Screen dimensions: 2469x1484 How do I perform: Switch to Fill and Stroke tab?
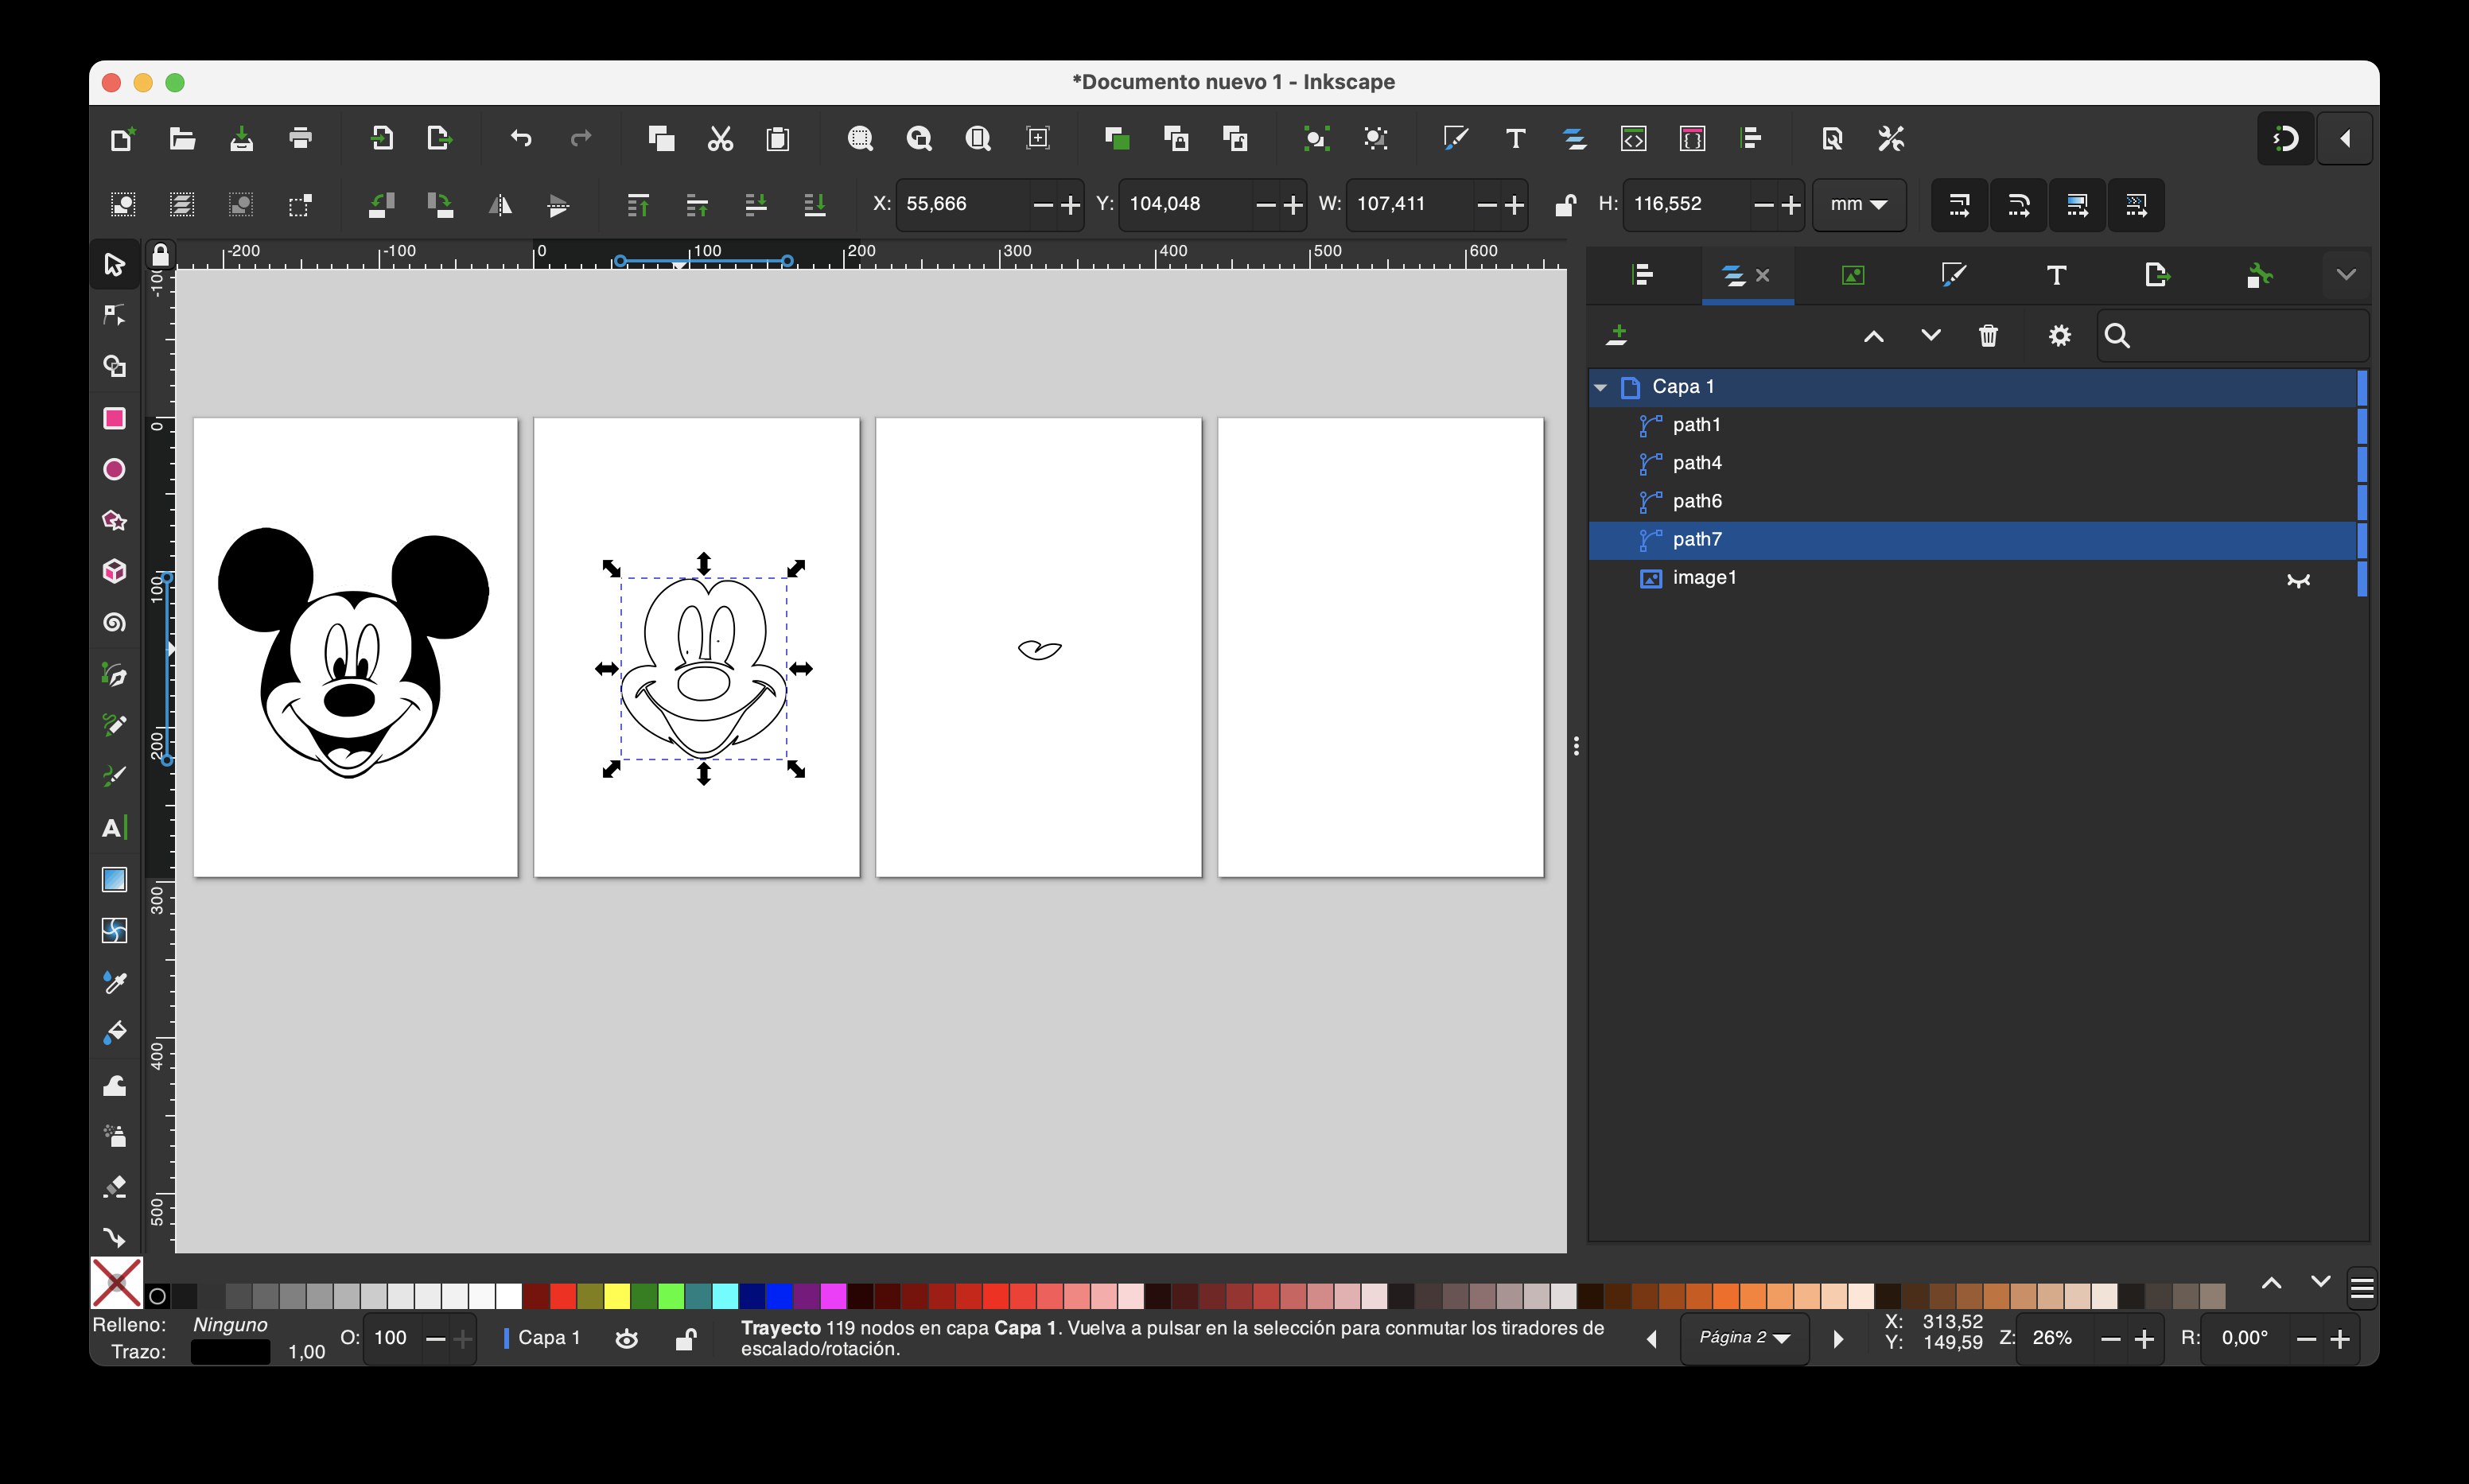[1953, 275]
